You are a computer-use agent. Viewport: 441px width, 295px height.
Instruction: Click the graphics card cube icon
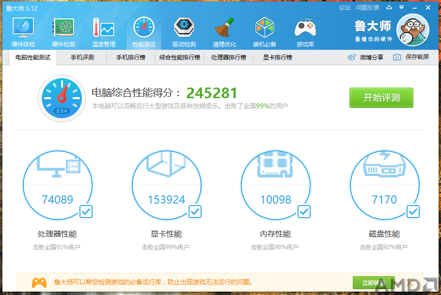[167, 164]
